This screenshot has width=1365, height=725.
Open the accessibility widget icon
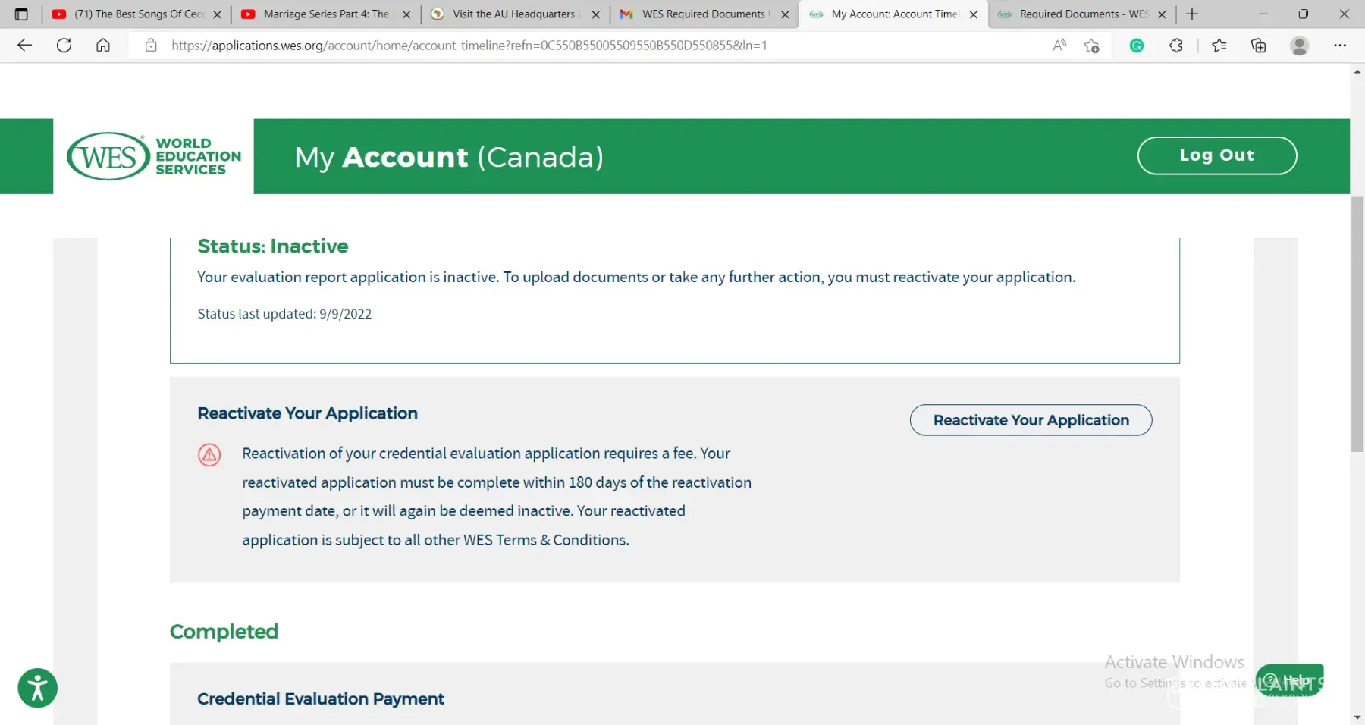pos(37,688)
